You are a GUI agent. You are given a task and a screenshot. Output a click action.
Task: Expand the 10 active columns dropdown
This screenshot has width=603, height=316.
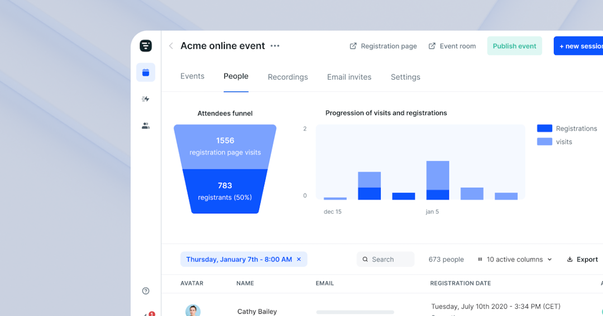(x=515, y=260)
